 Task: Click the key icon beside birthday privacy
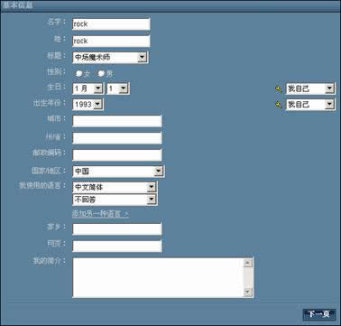click(279, 88)
